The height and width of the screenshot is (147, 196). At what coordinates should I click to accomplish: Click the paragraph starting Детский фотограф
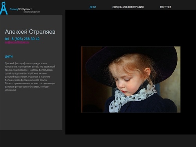tap(30, 77)
